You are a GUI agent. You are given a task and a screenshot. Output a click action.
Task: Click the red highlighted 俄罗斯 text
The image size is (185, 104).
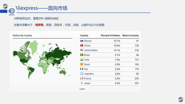point(39,25)
